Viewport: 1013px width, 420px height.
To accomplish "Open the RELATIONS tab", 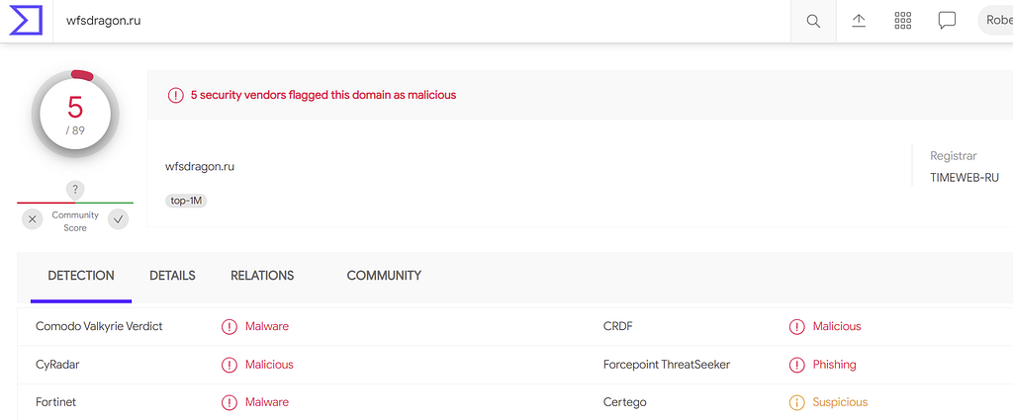I will coord(262,276).
